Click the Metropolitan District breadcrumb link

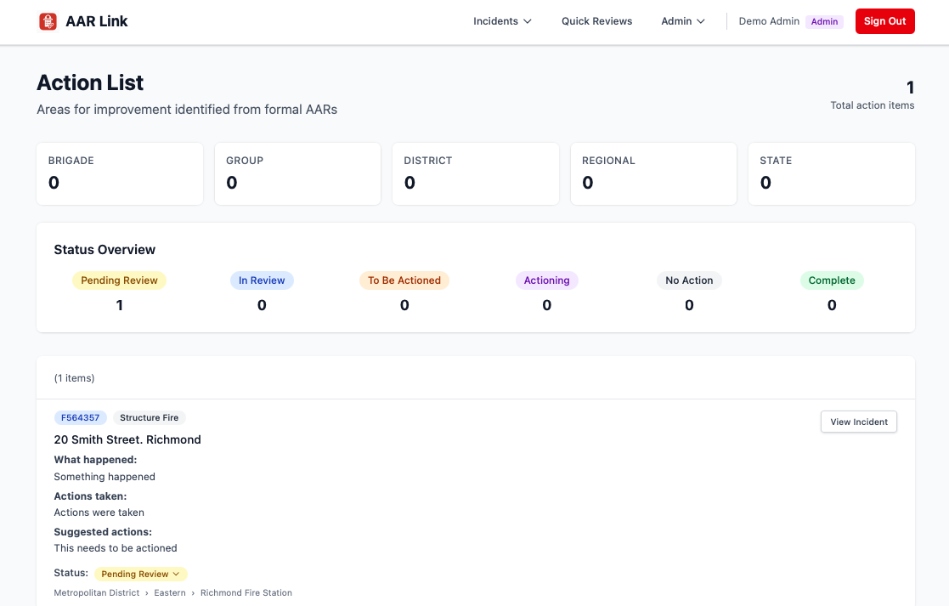[96, 592]
